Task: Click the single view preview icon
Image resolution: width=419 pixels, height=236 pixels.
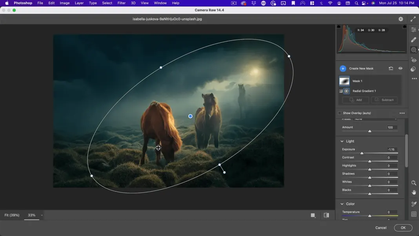Action: [313, 215]
